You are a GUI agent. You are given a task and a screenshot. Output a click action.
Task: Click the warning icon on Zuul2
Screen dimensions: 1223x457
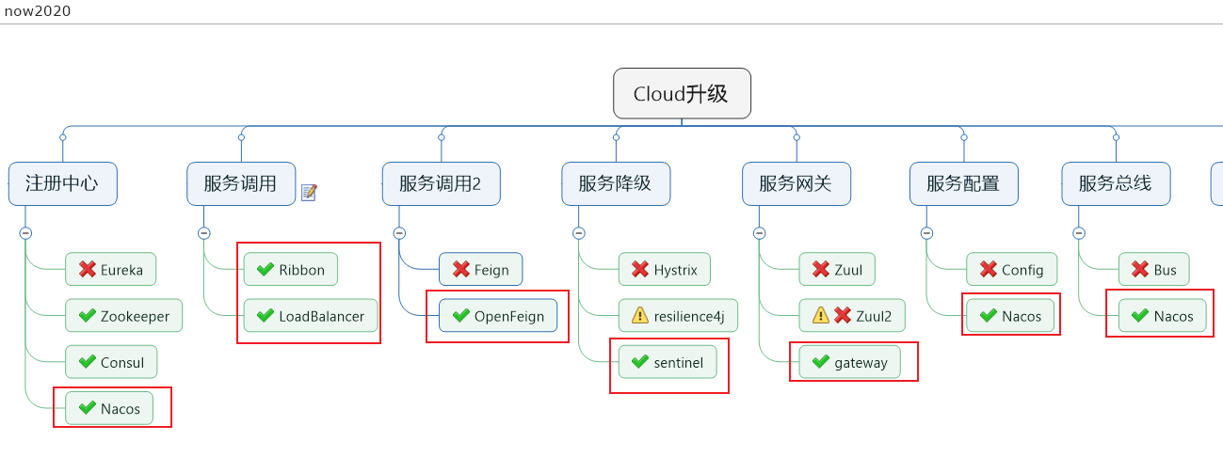[x=820, y=316]
